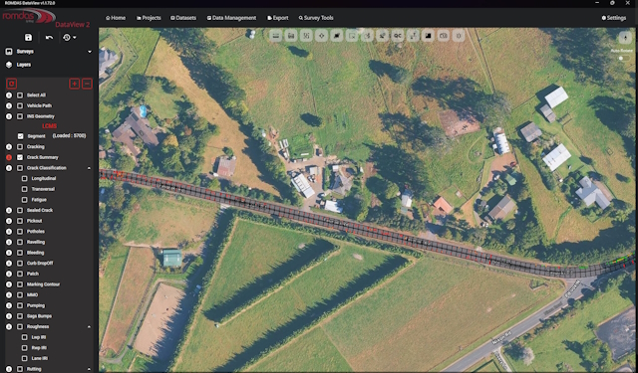
Task: Click the QC tool in map toolbar
Action: click(398, 36)
